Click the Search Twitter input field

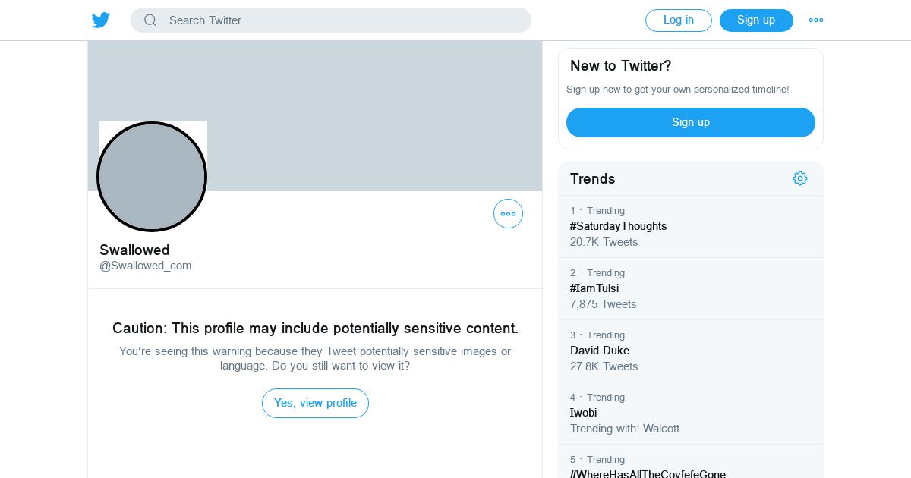coord(331,20)
